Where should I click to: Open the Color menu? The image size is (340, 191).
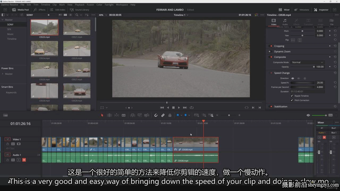[99, 5]
